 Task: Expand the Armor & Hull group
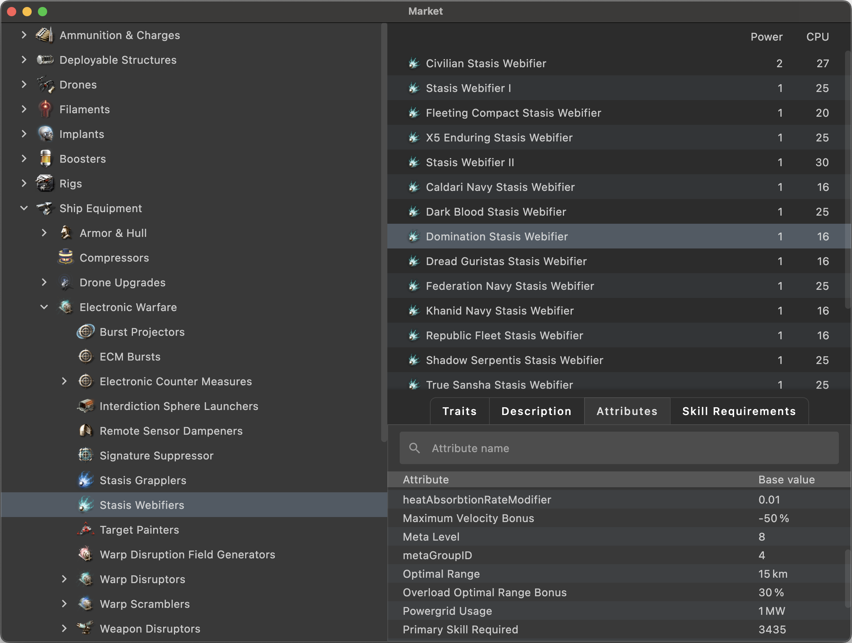pyautogui.click(x=44, y=233)
